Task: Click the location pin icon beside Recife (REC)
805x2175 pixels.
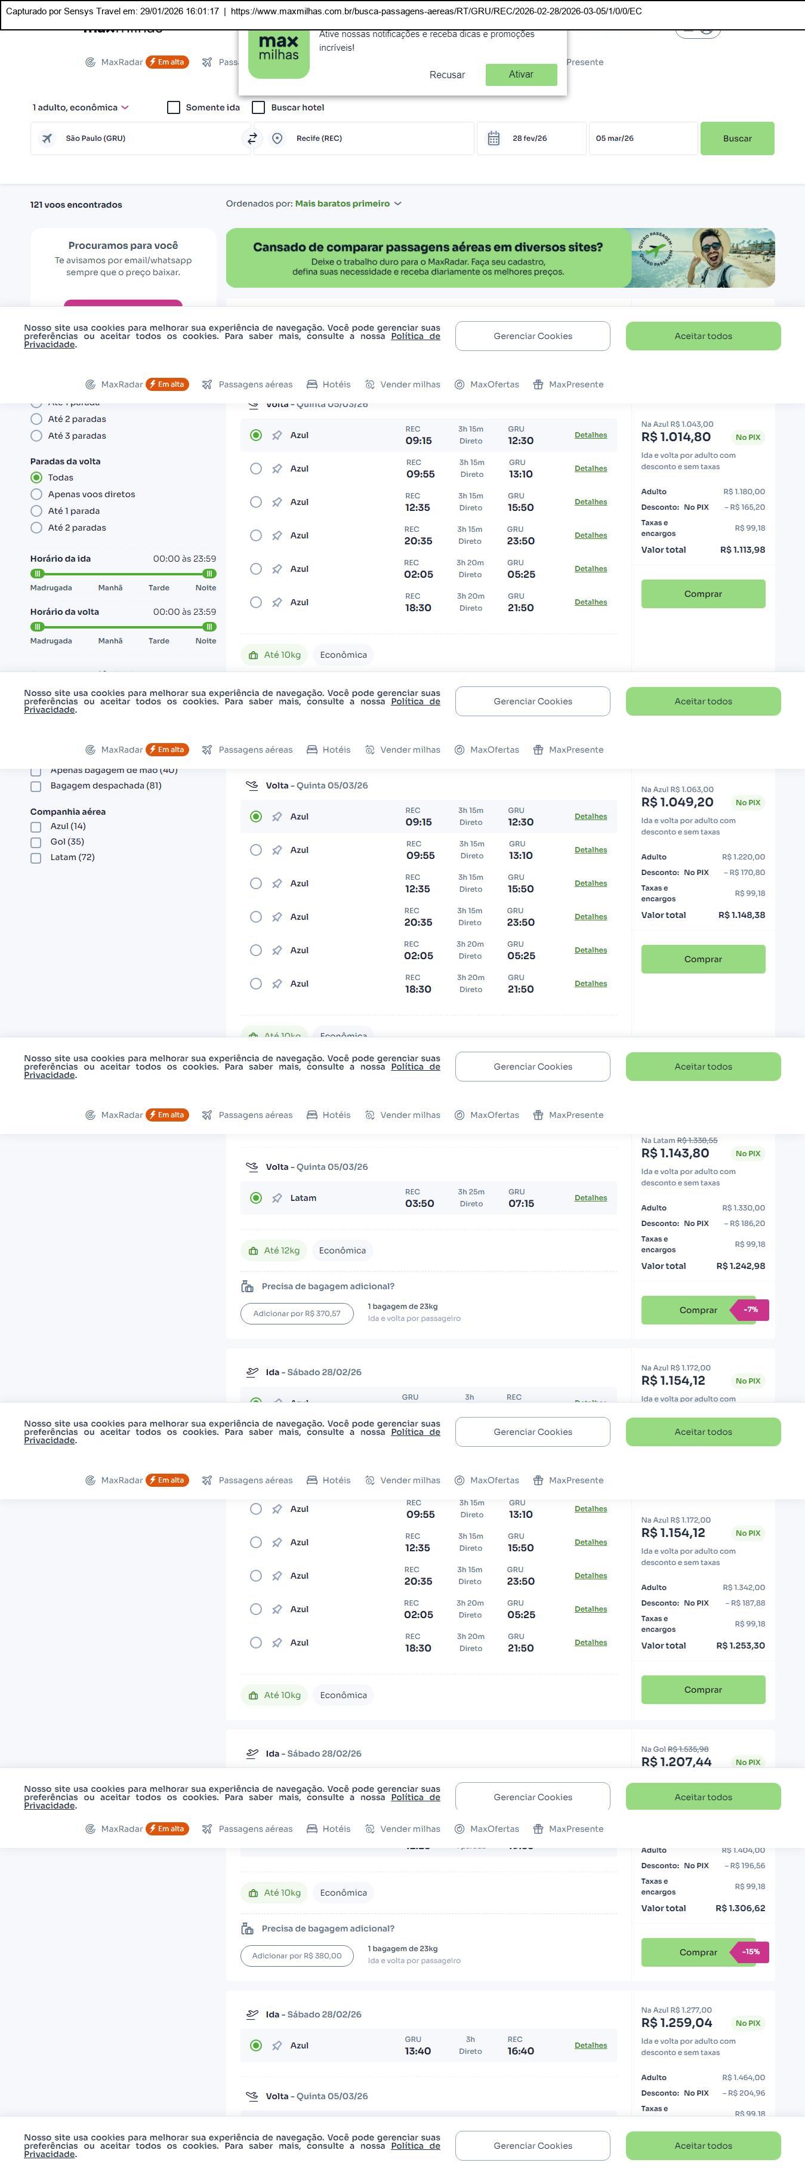Action: point(277,138)
